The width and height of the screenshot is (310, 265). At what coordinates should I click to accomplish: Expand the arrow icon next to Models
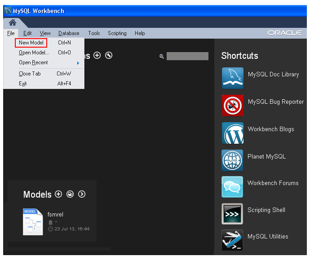click(x=81, y=194)
